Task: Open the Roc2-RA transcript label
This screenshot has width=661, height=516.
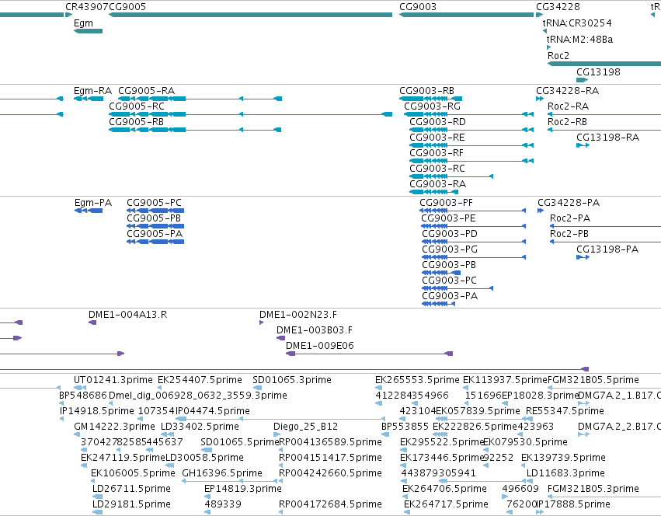Action: click(568, 106)
